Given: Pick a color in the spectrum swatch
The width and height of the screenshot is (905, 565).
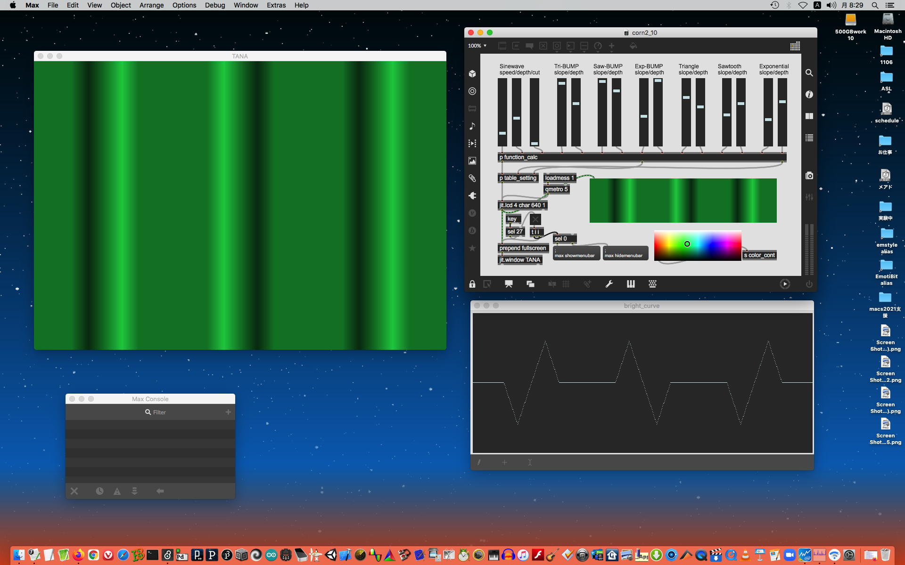Looking at the screenshot, I should coord(697,245).
